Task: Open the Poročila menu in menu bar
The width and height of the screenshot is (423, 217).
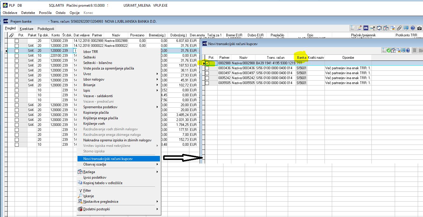Action: (x=45, y=13)
